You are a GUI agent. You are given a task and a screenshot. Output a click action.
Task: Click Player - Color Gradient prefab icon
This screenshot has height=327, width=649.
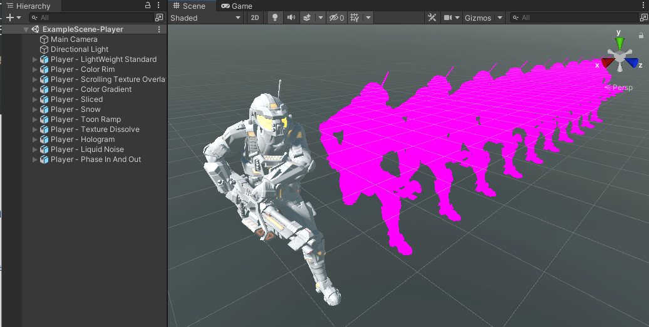click(44, 89)
